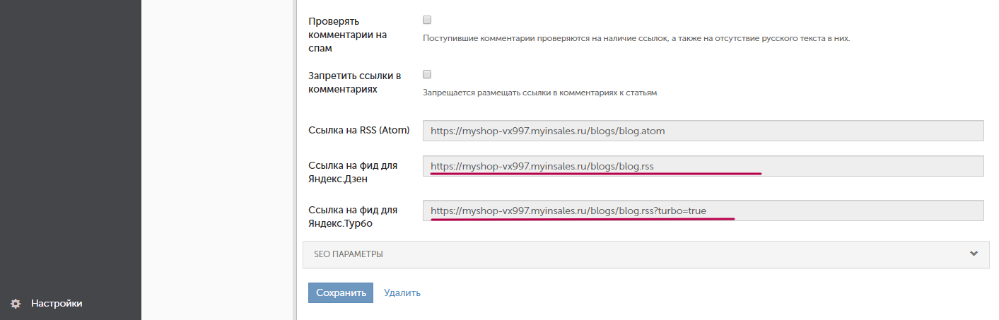
Task: Expand SEO ПАРАМЕТРЫ with the chevron arrow
Action: pos(974,254)
